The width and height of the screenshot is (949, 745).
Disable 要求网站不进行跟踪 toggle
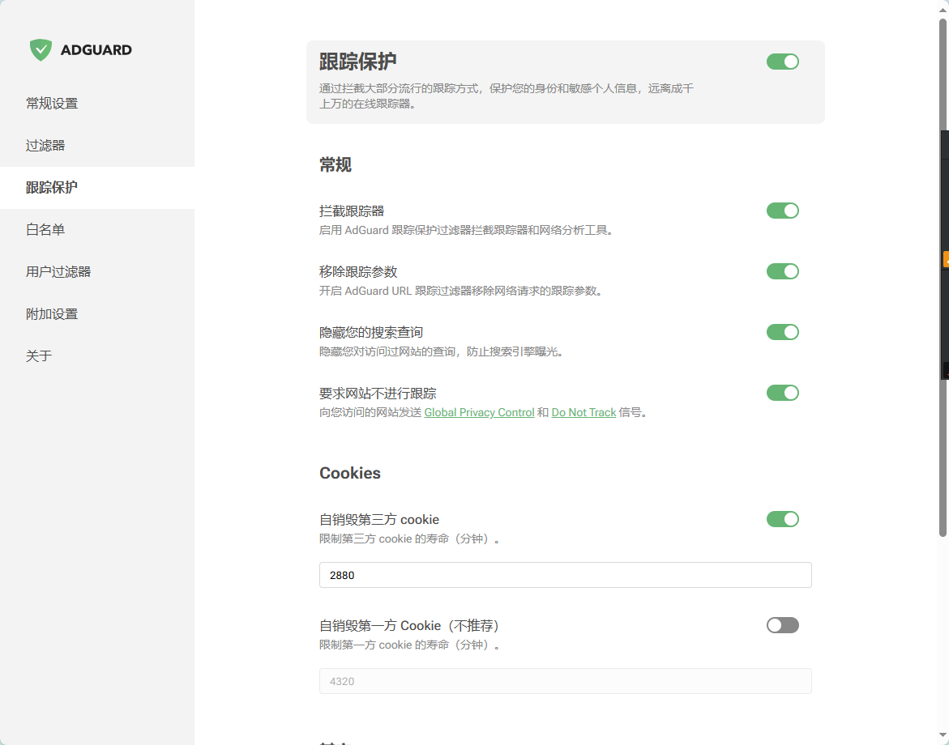pos(783,393)
